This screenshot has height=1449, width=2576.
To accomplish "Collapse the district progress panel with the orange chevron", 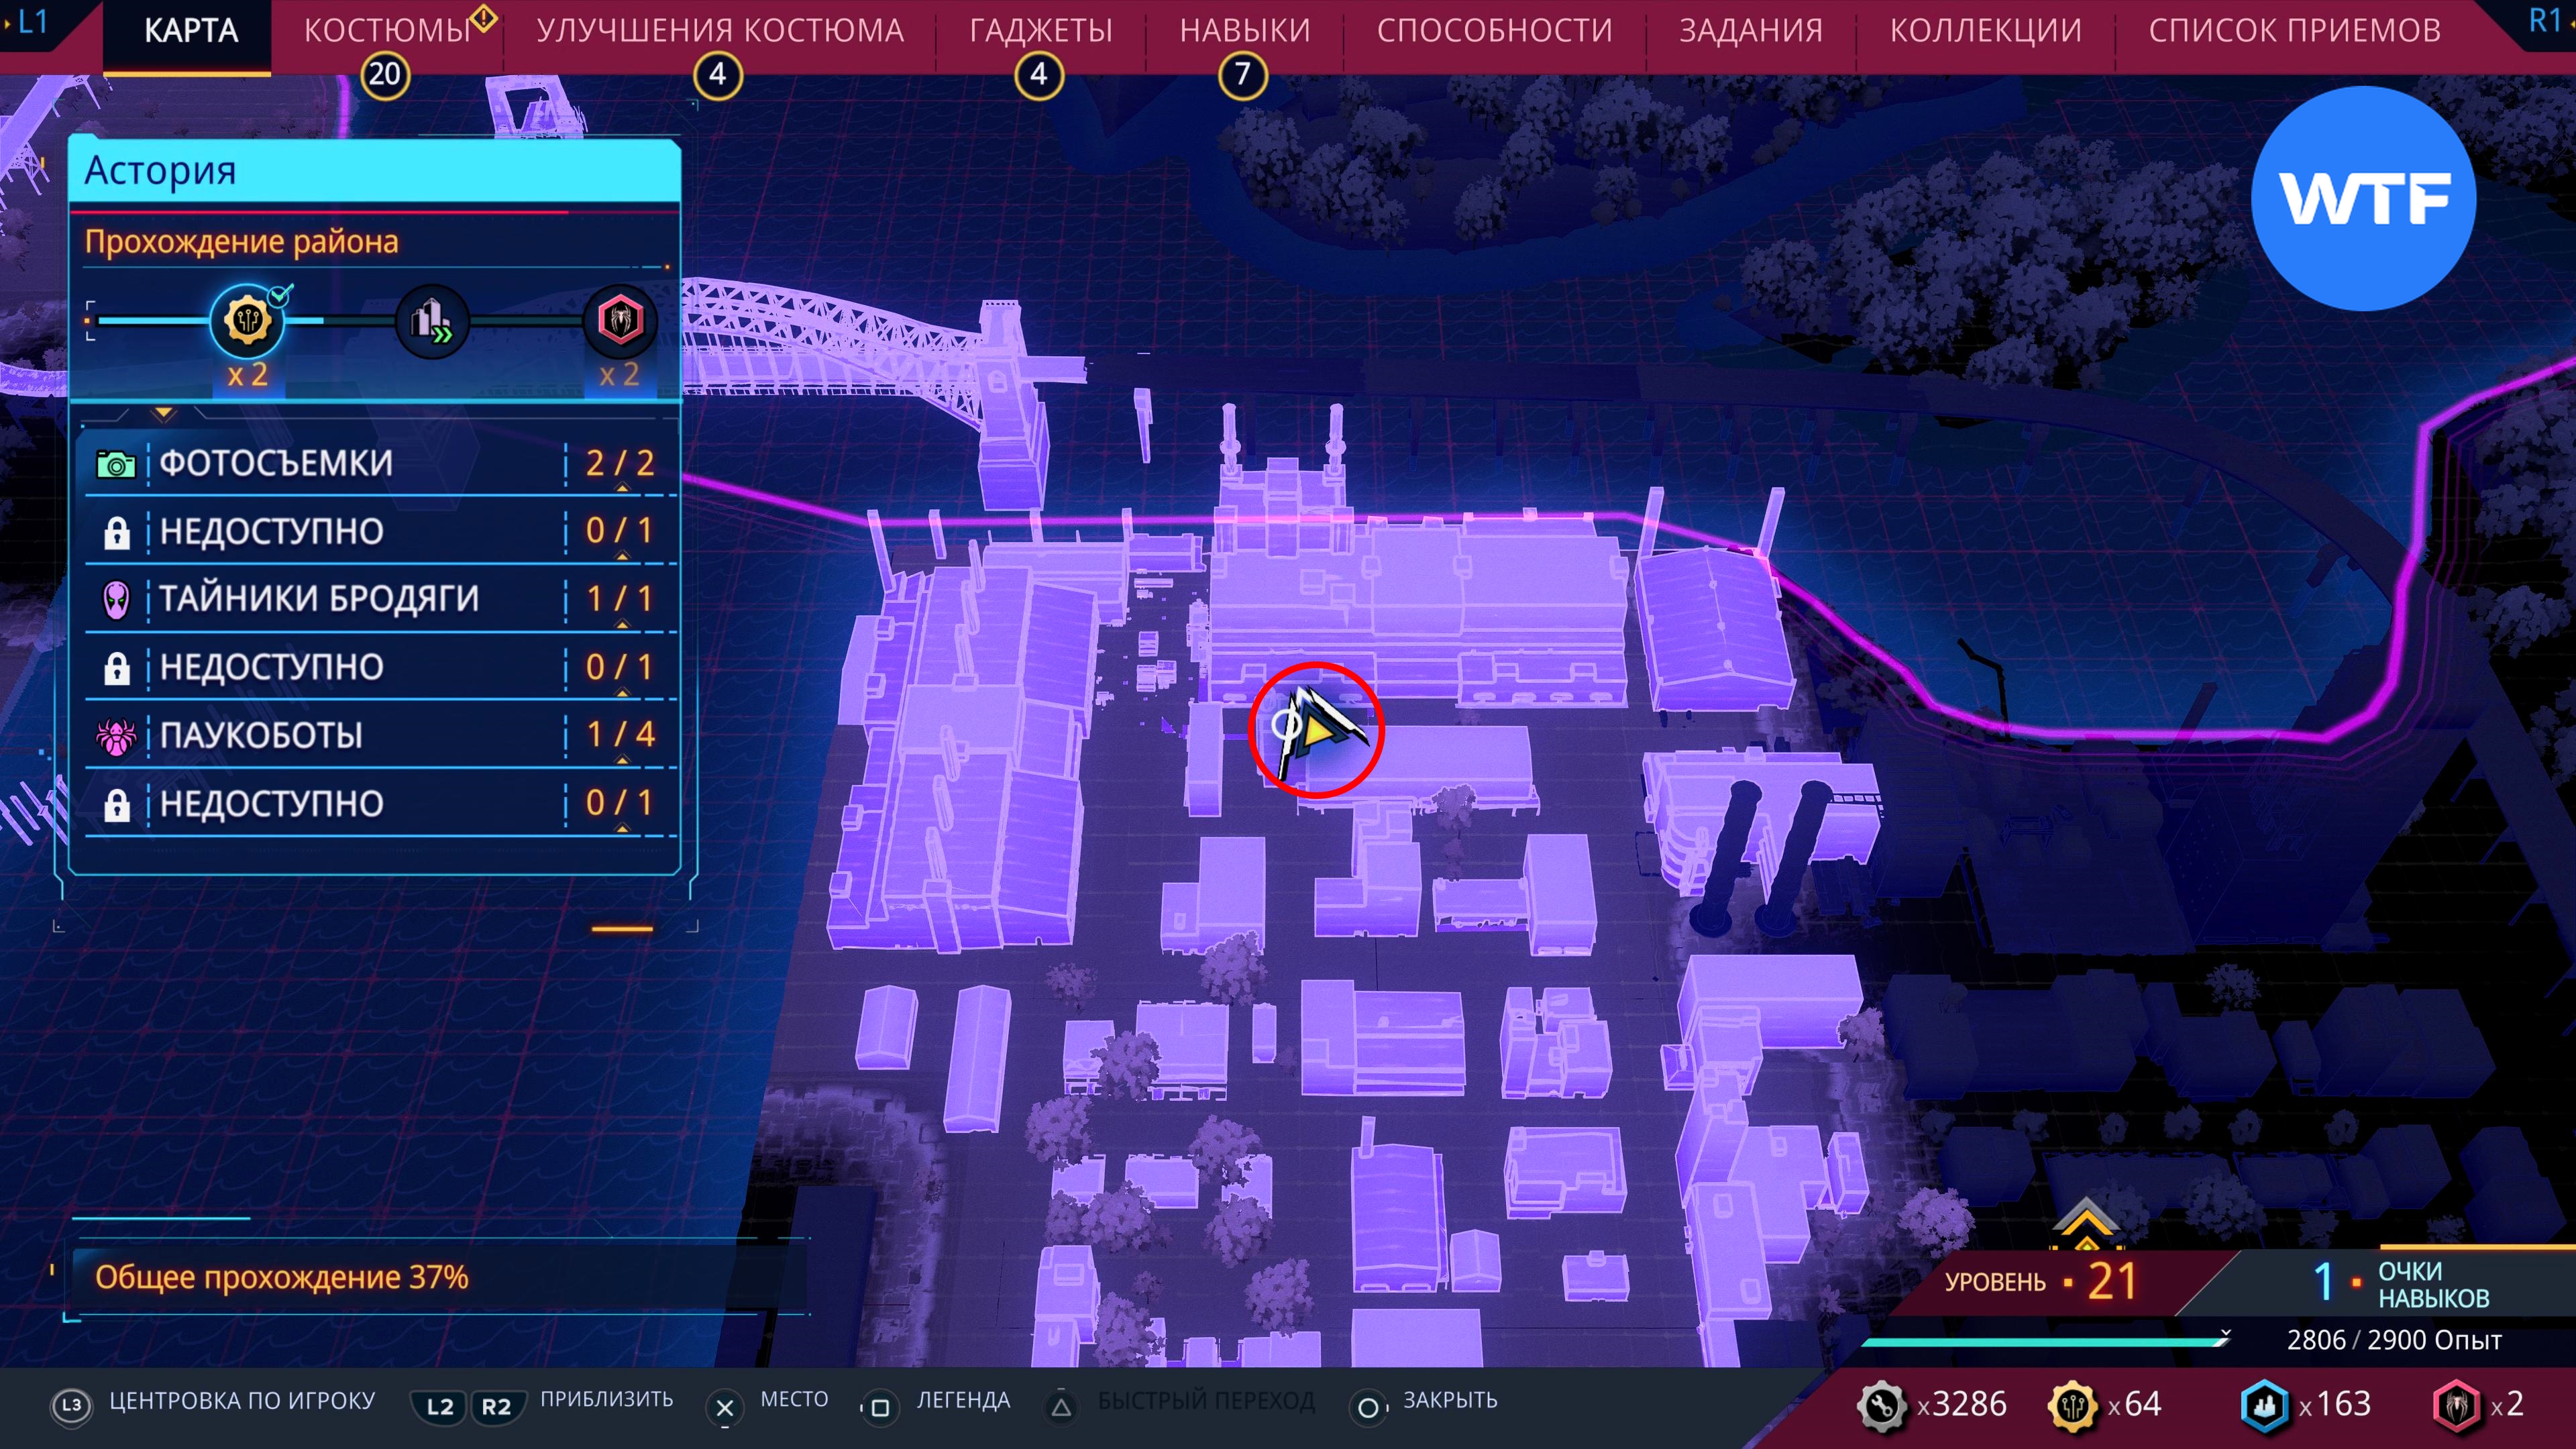I will pos(164,413).
